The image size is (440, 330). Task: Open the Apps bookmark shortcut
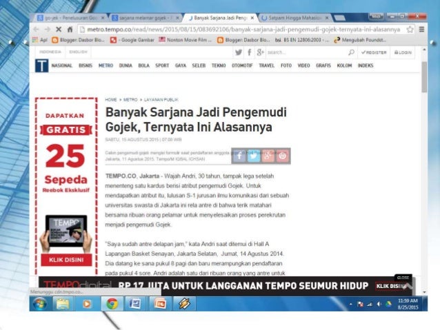(39, 40)
